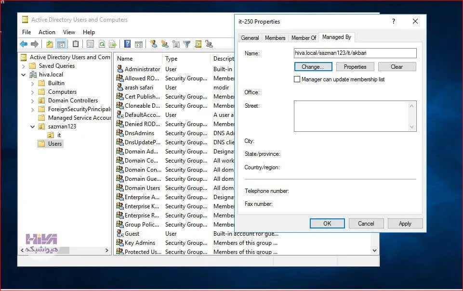Click the left arrow of the tree's horizontal scrollbar
Screen dimensions: 463x291
(22, 250)
